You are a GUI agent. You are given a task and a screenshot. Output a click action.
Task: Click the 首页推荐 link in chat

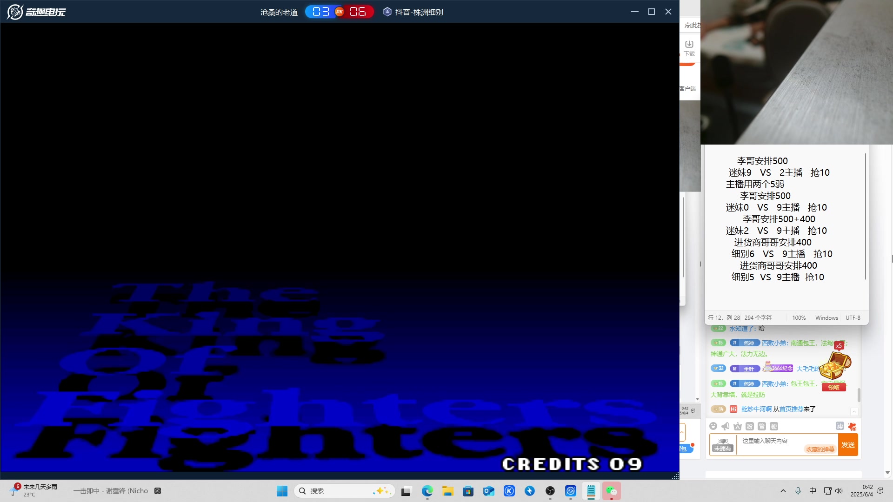[791, 409]
